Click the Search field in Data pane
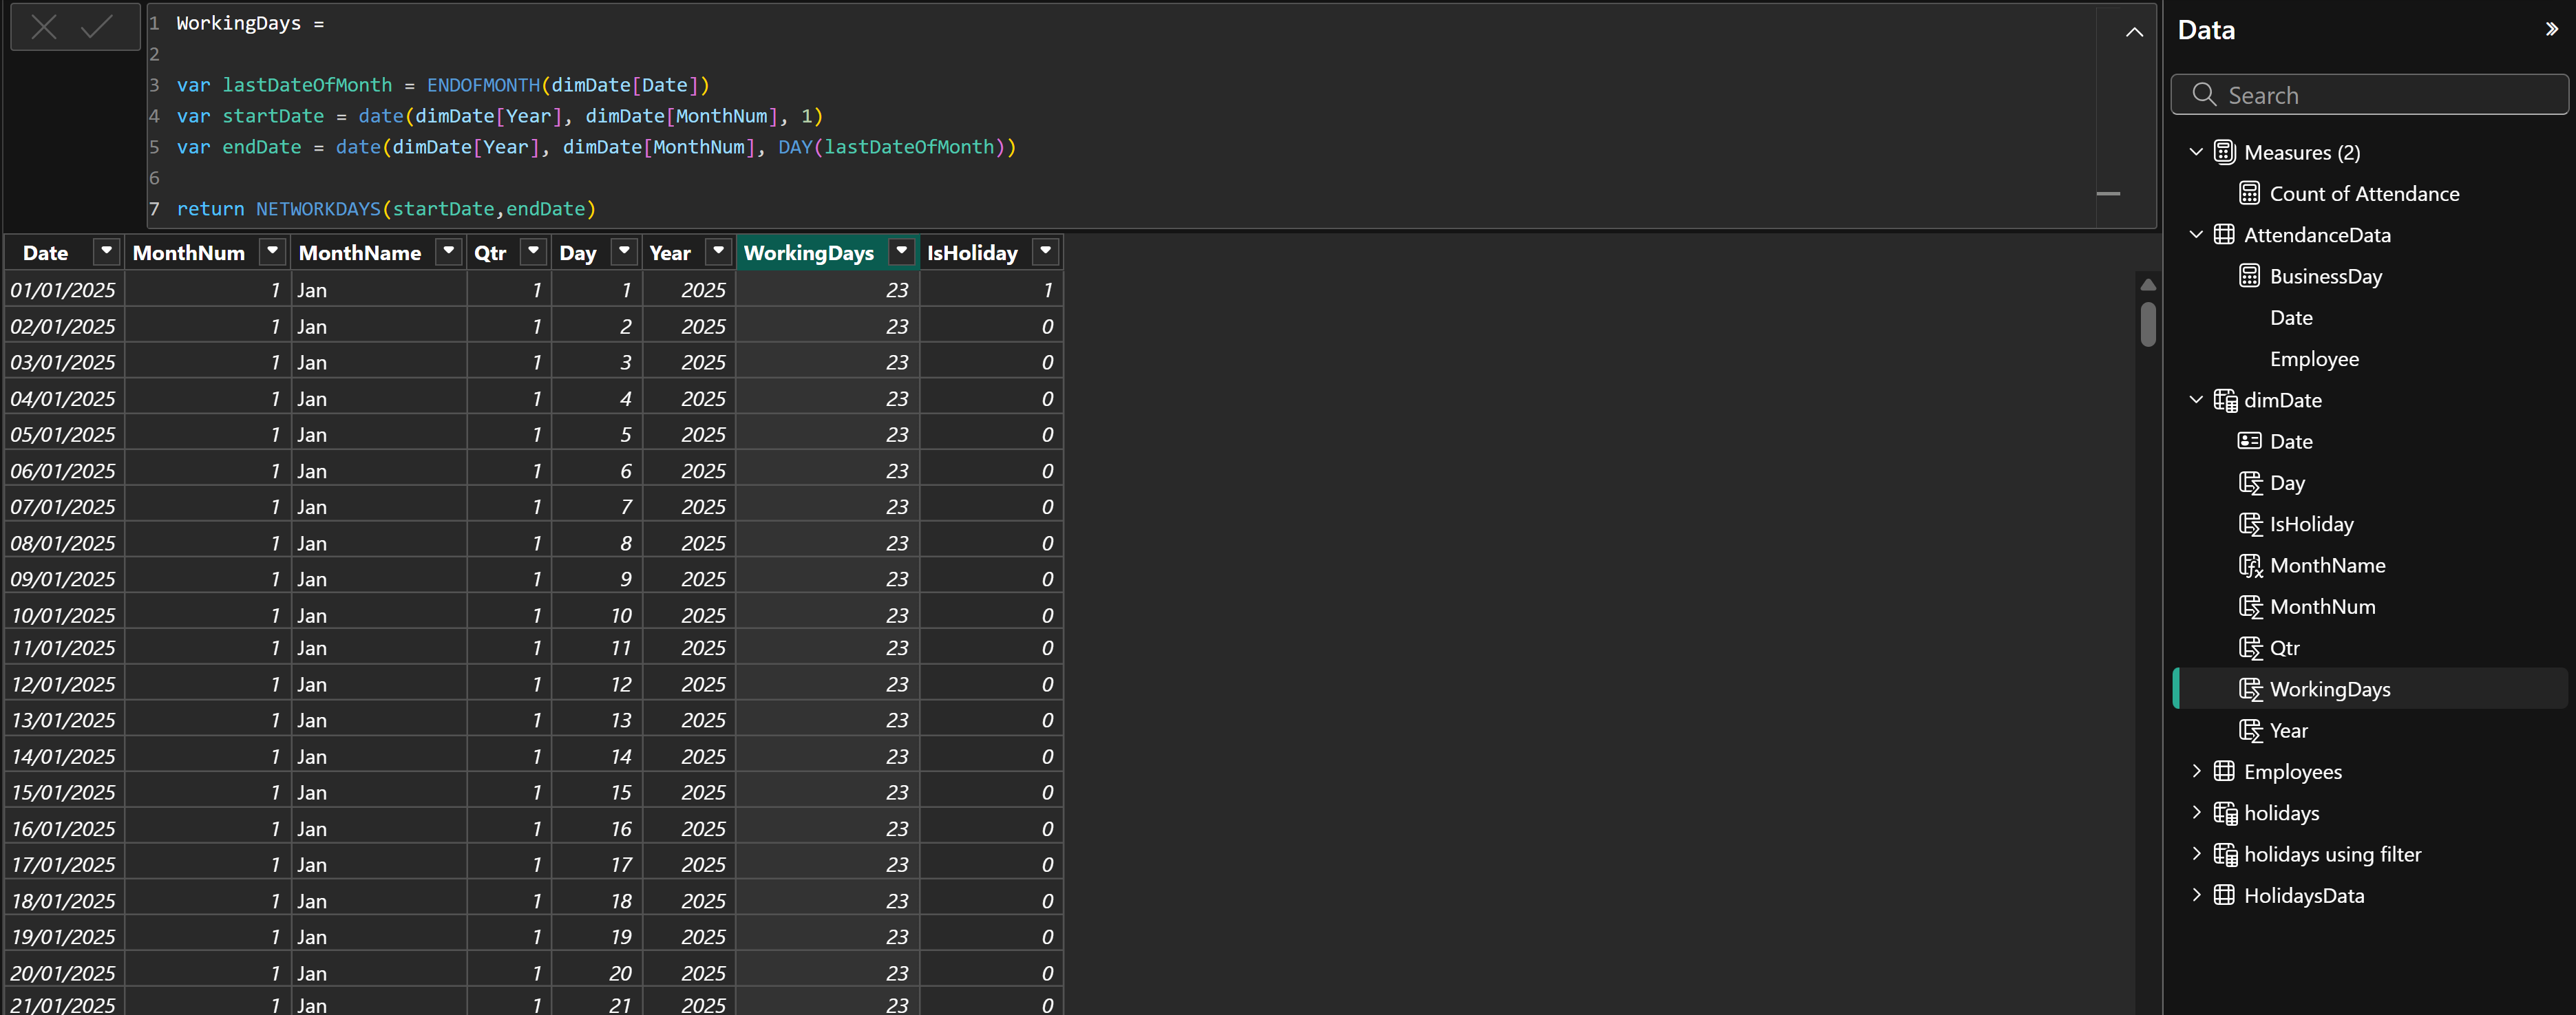This screenshot has height=1015, width=2576. [x=2369, y=95]
